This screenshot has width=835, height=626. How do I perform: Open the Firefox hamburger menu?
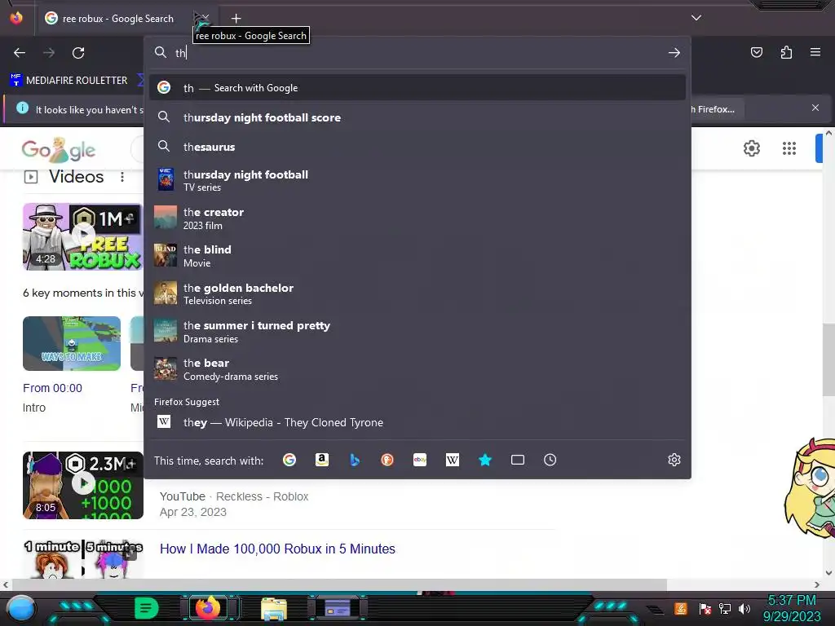pyautogui.click(x=815, y=52)
